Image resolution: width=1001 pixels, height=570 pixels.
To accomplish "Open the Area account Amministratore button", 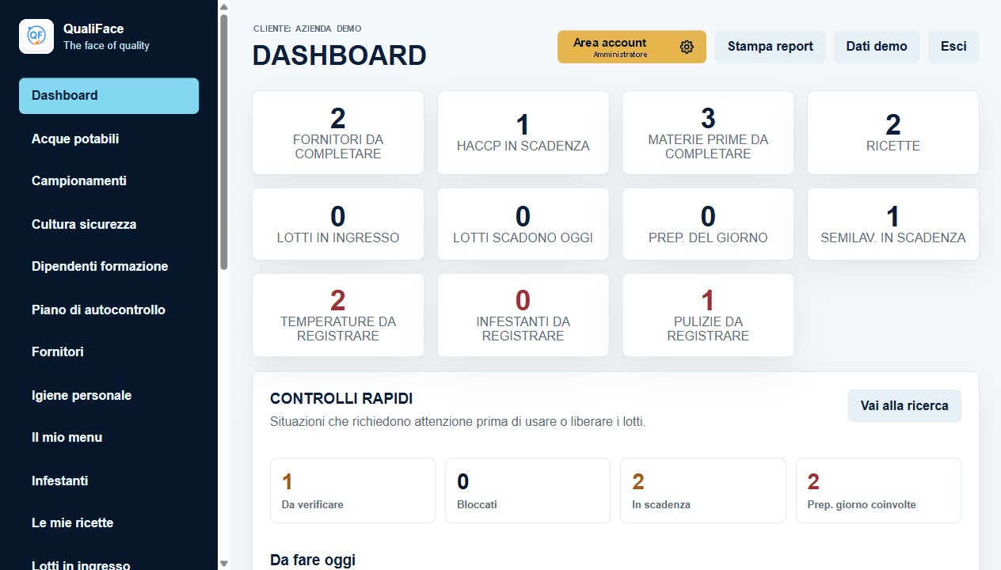I will [632, 47].
